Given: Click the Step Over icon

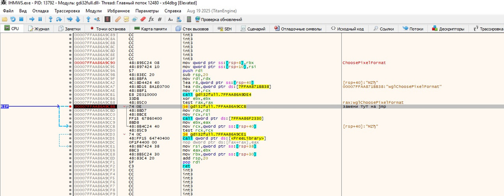Looking at the screenshot, I should (59, 19).
